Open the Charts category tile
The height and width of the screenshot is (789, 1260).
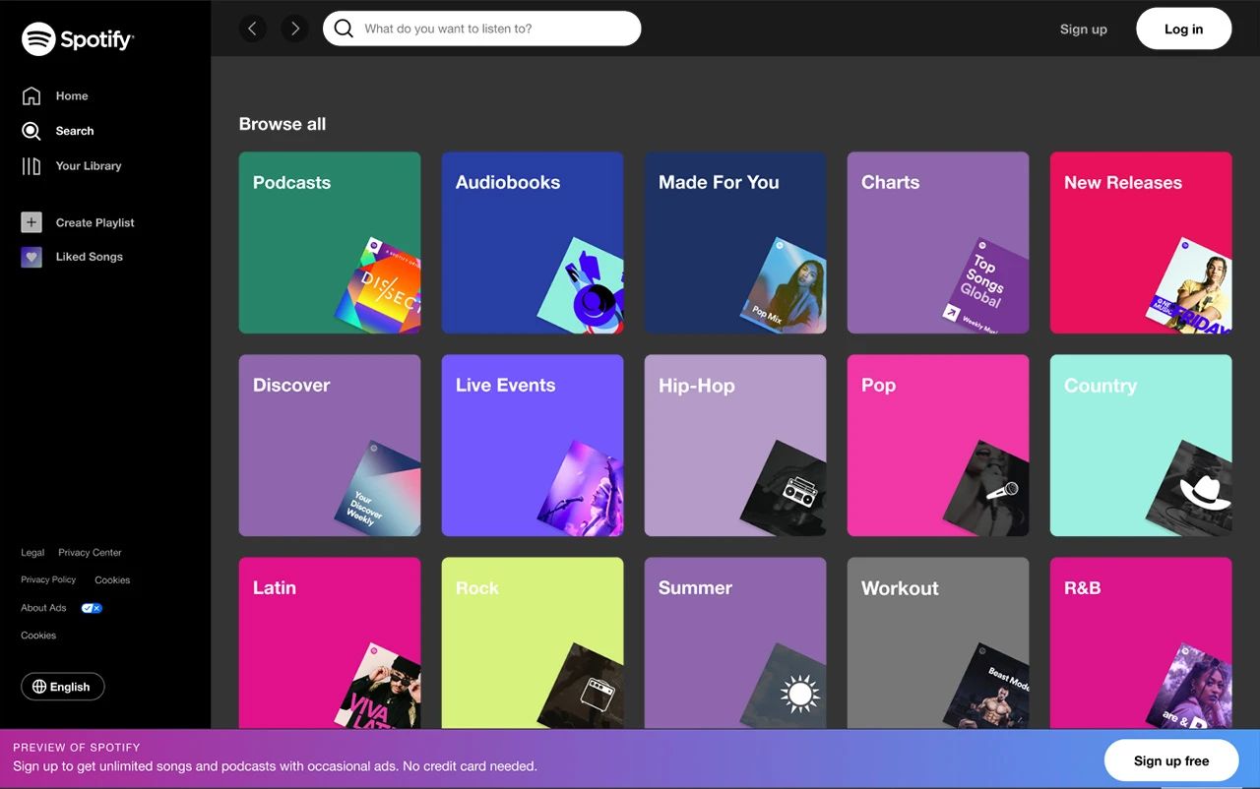click(x=938, y=242)
